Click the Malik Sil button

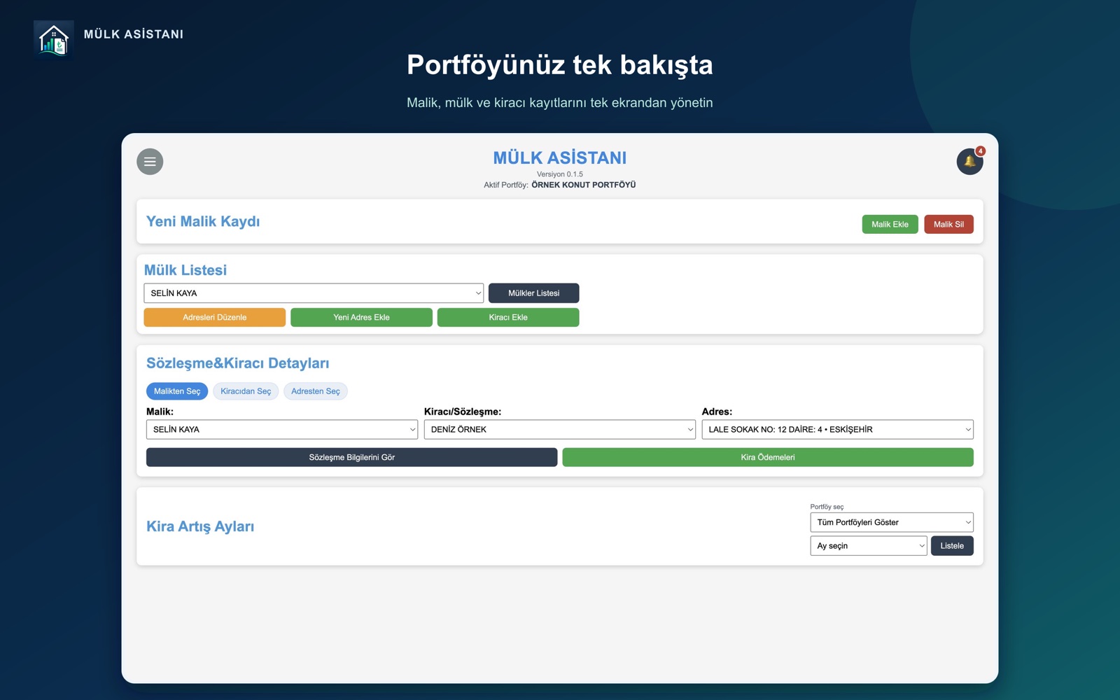pos(948,224)
